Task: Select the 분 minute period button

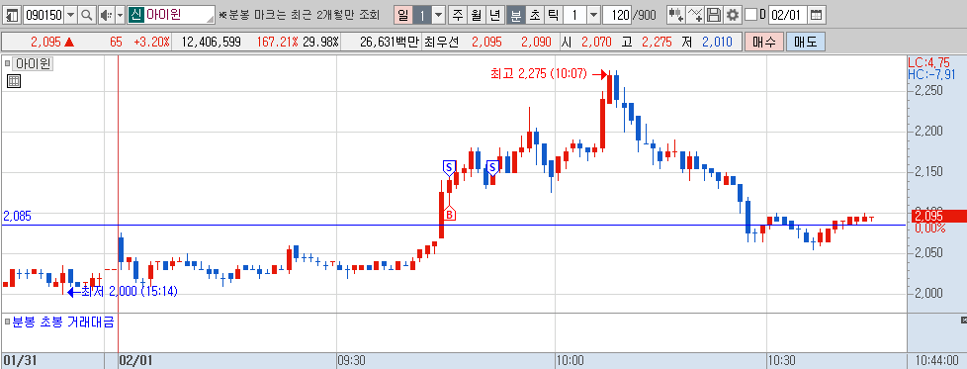Action: [515, 15]
